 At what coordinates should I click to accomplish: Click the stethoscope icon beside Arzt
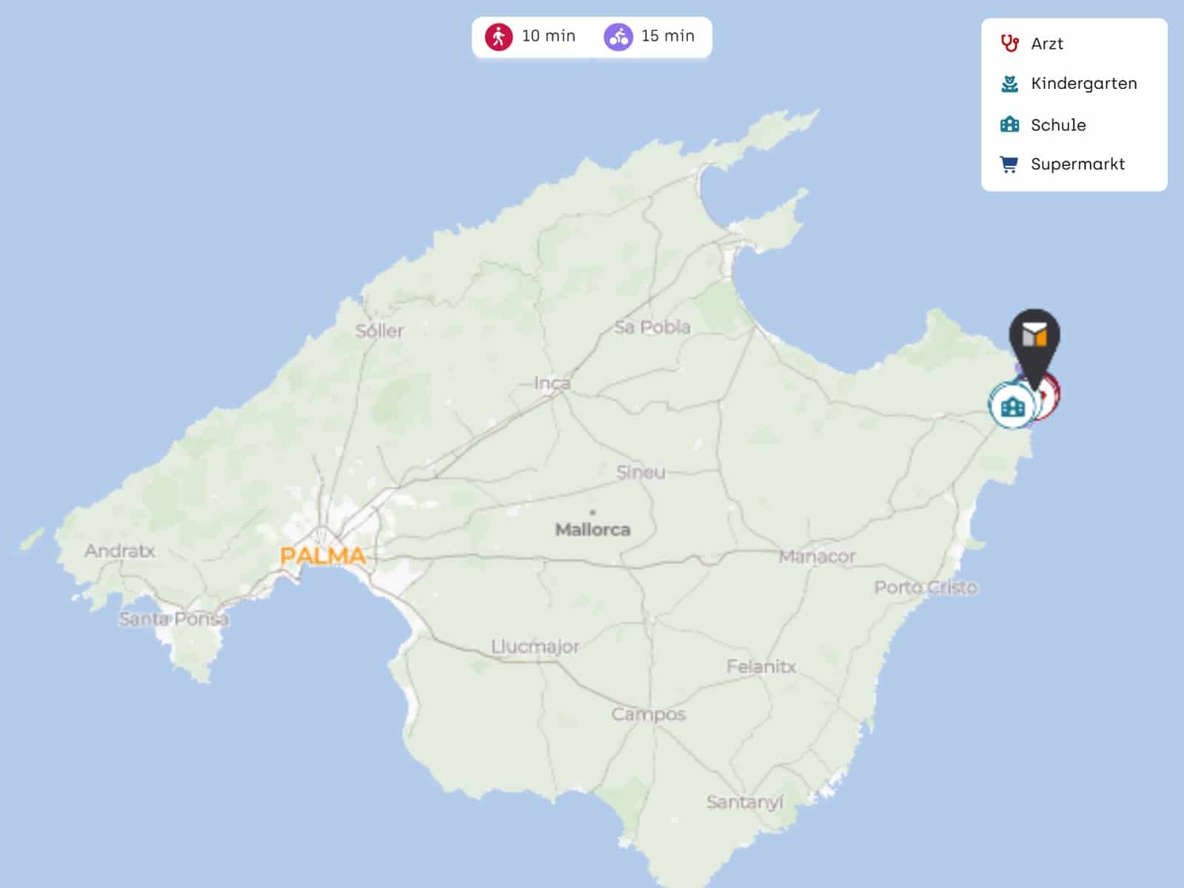pos(1009,44)
